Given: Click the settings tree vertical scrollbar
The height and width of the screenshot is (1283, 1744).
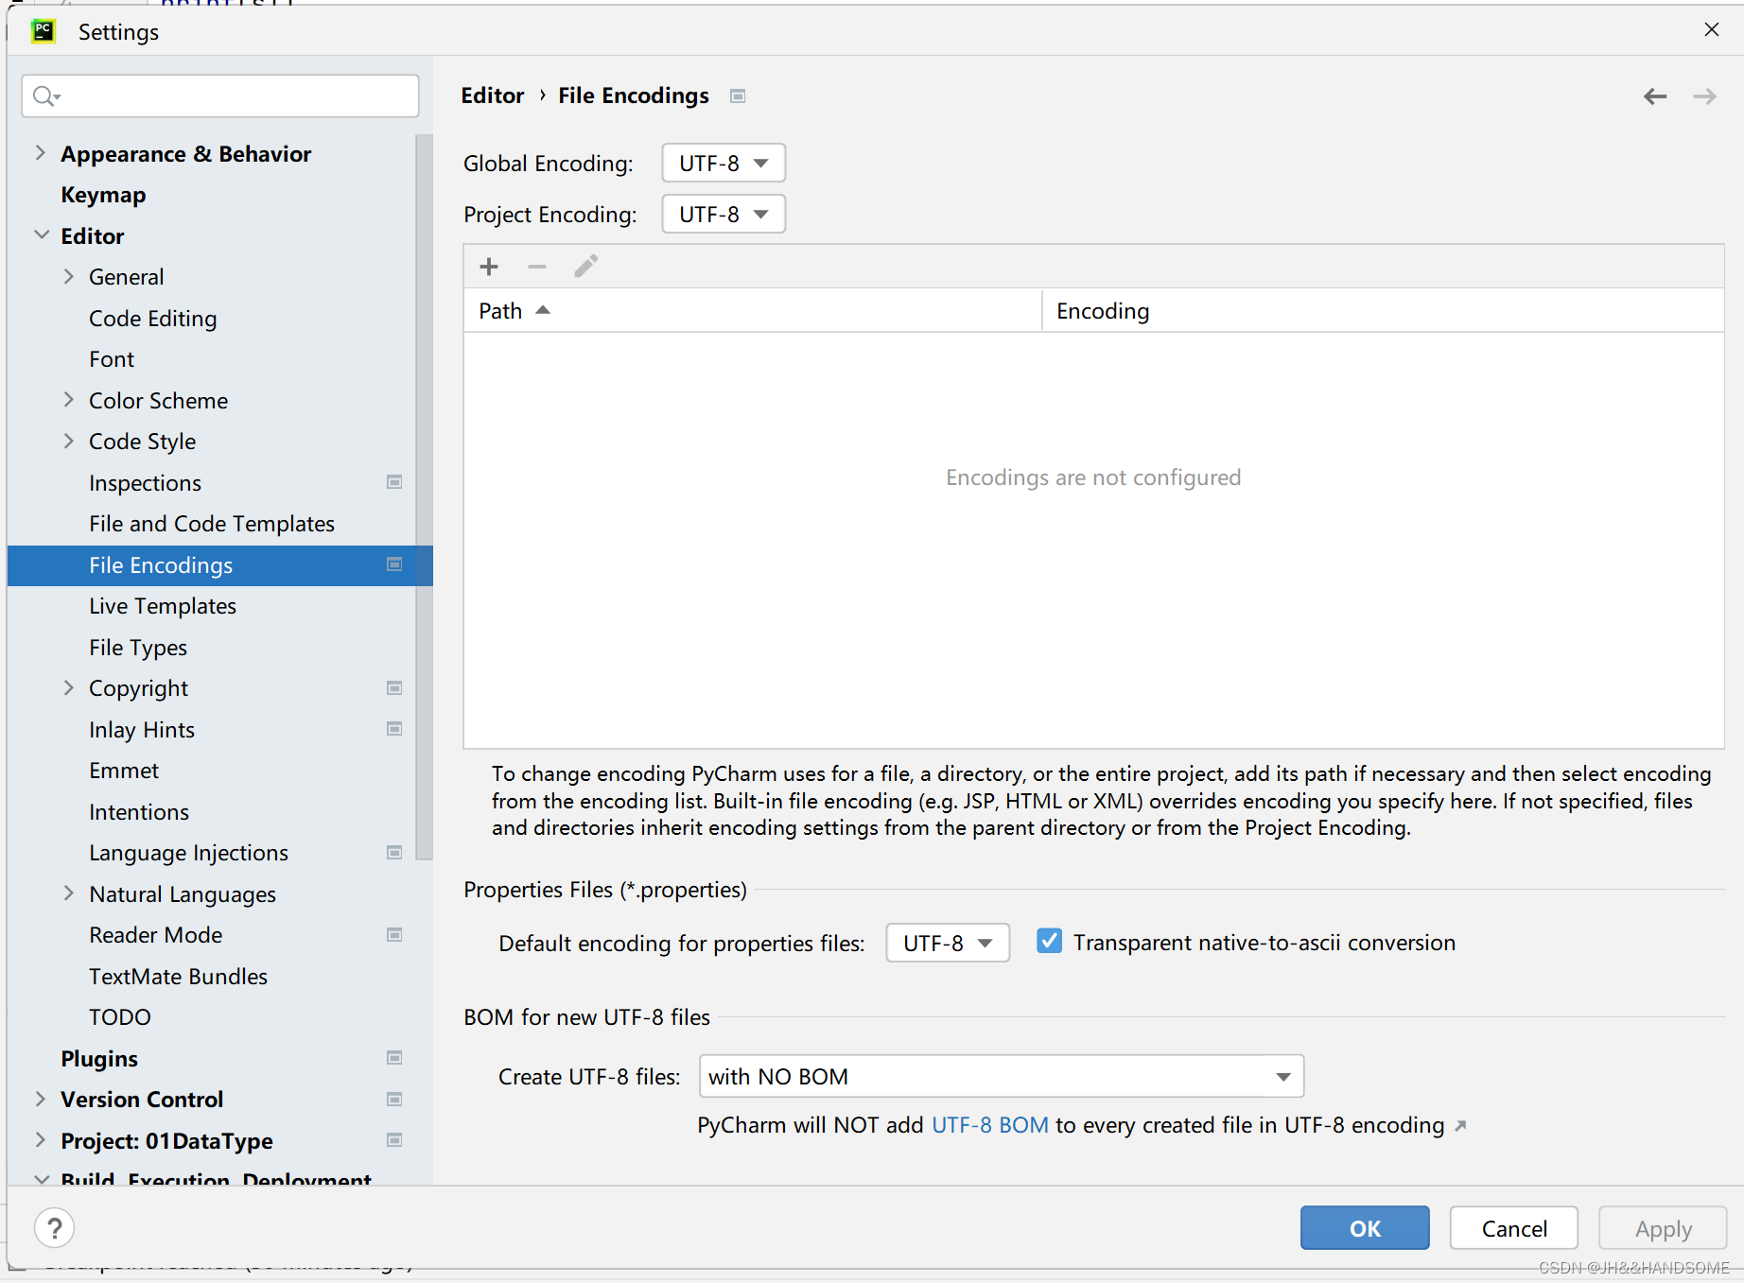Looking at the screenshot, I should pos(424,496).
